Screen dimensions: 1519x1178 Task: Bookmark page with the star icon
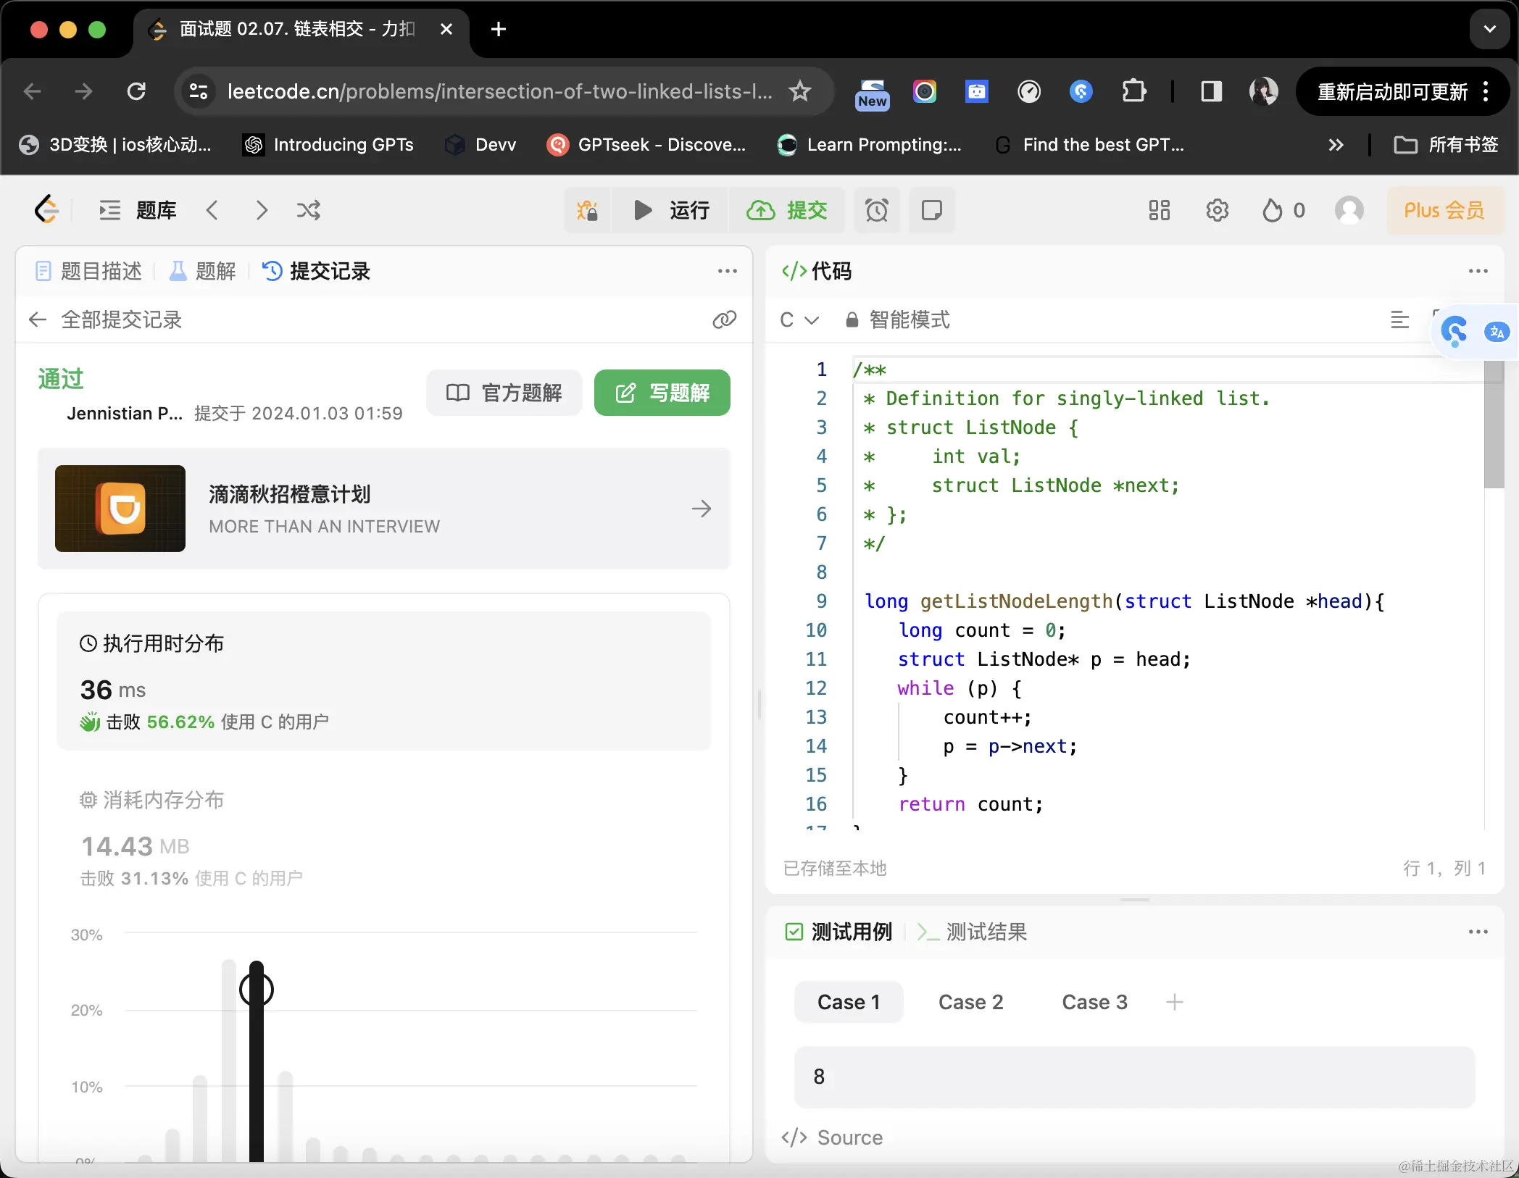[x=800, y=91]
